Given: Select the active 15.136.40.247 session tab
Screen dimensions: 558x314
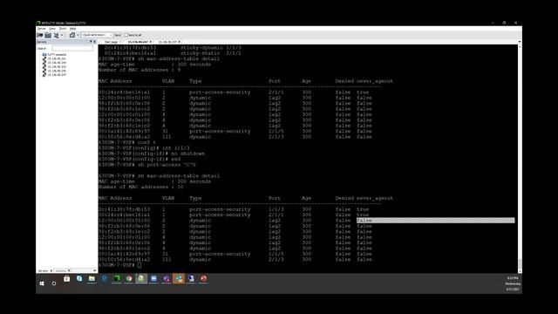Looking at the screenshot, I should point(138,42).
